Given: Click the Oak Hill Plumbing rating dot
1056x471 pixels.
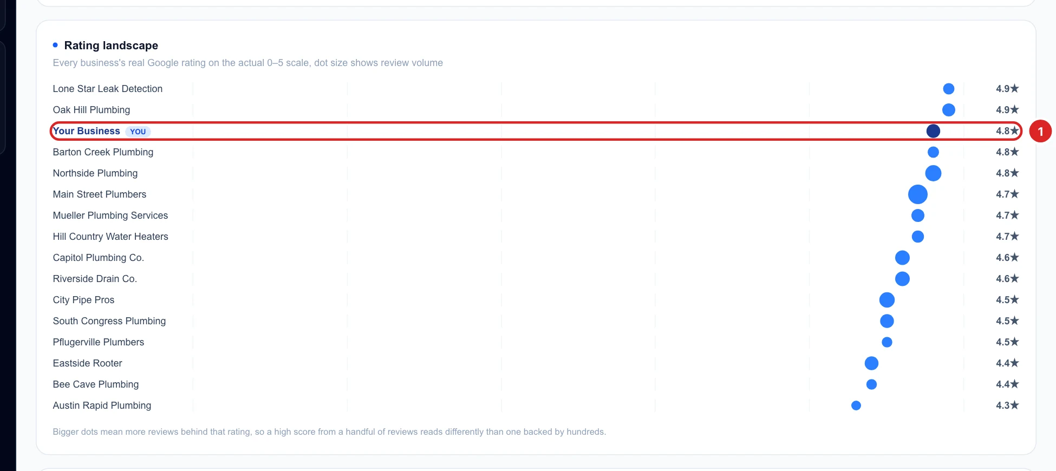Looking at the screenshot, I should click(x=949, y=110).
